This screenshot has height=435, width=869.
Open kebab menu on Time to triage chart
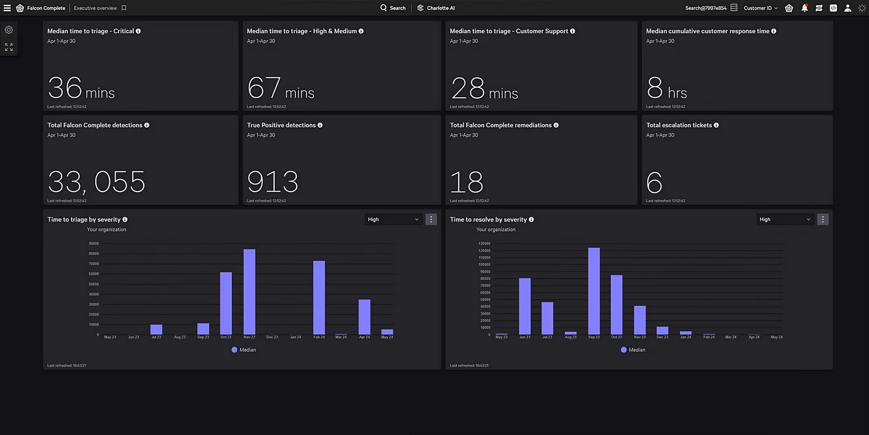tap(431, 219)
